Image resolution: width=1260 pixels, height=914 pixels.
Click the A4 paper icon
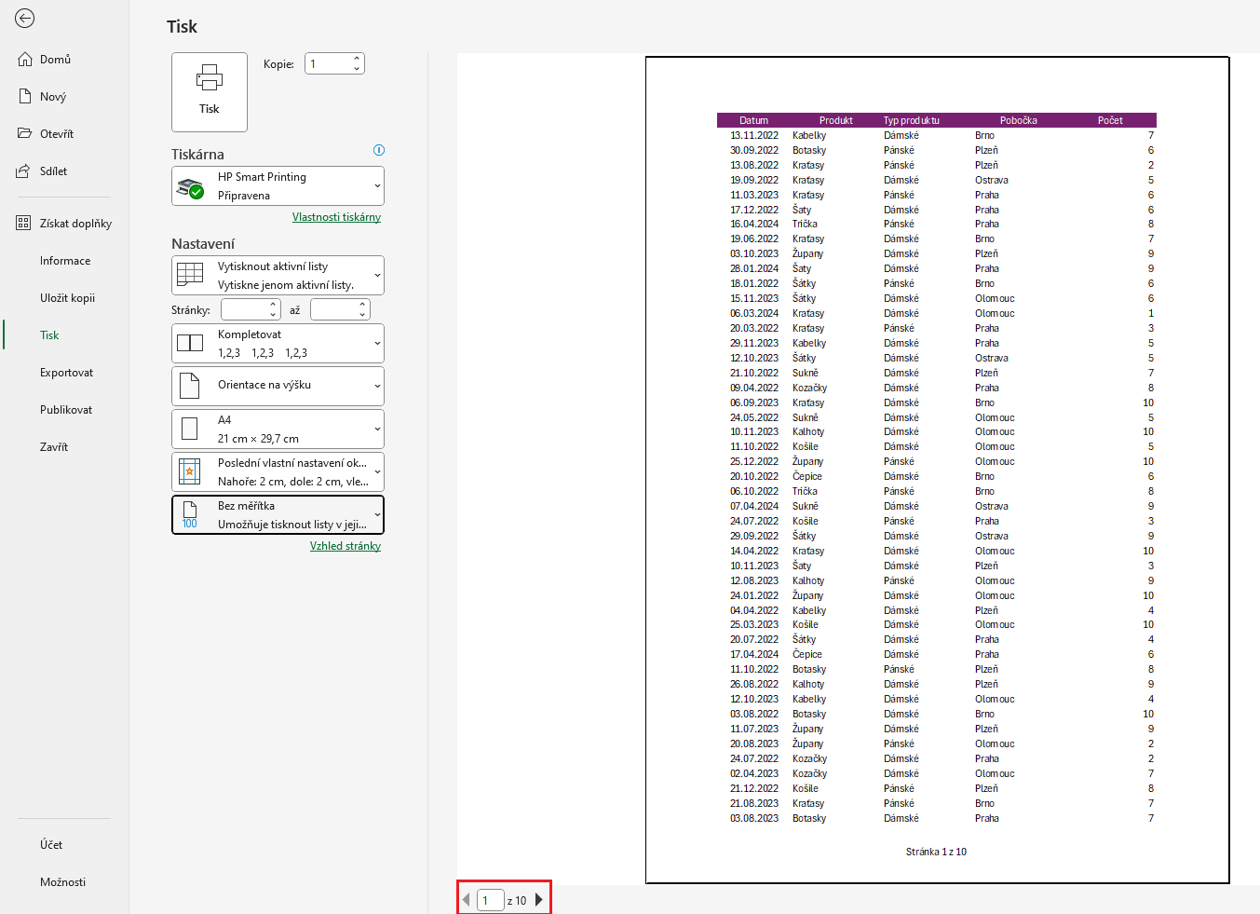(x=190, y=430)
